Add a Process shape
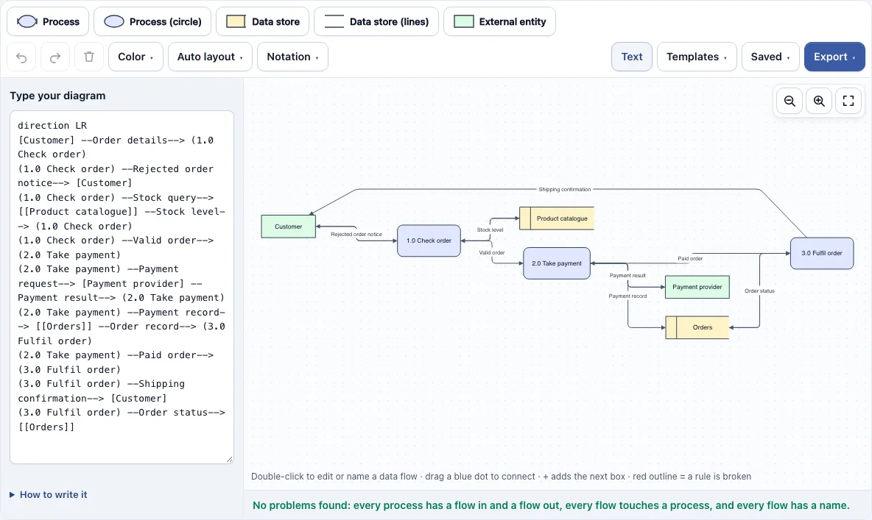 [x=48, y=21]
